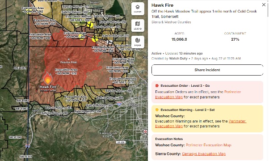Click the containment value 27%
This screenshot has width=269, height=161.
click(x=235, y=39)
